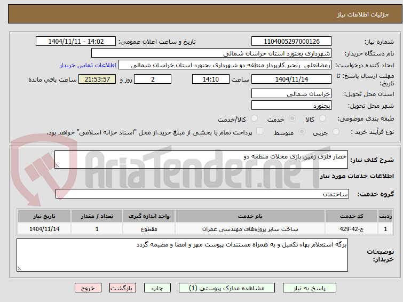The image size is (403, 302).
Task: Click the تعداد / مقدار column header
Action: (97, 216)
